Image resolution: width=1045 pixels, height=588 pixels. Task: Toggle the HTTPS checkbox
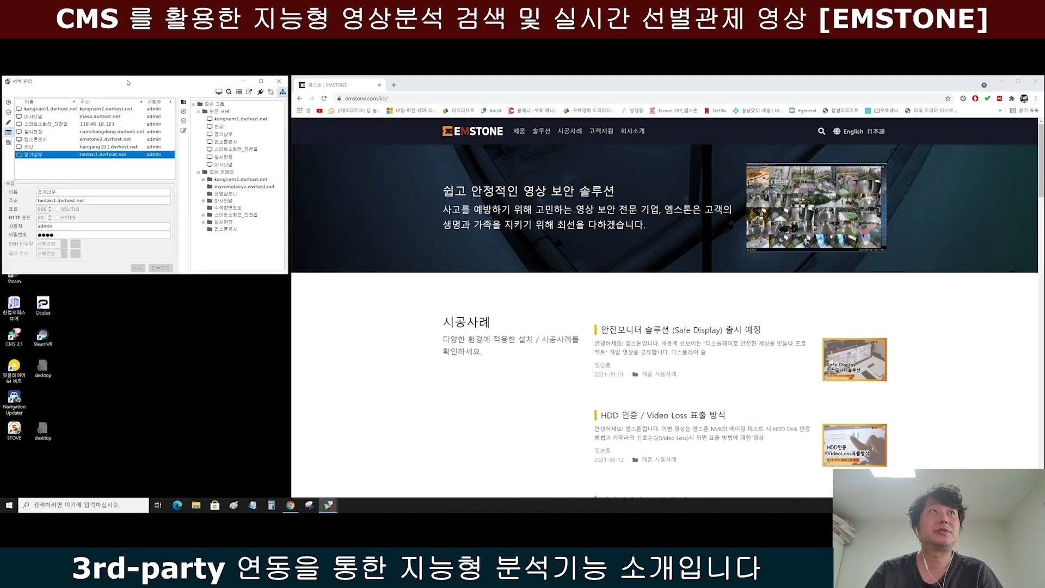pos(57,218)
